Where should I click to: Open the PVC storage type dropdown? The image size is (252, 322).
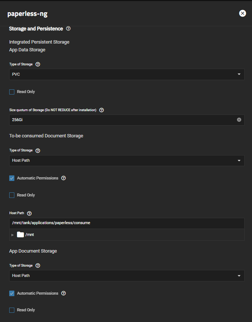[x=127, y=74]
